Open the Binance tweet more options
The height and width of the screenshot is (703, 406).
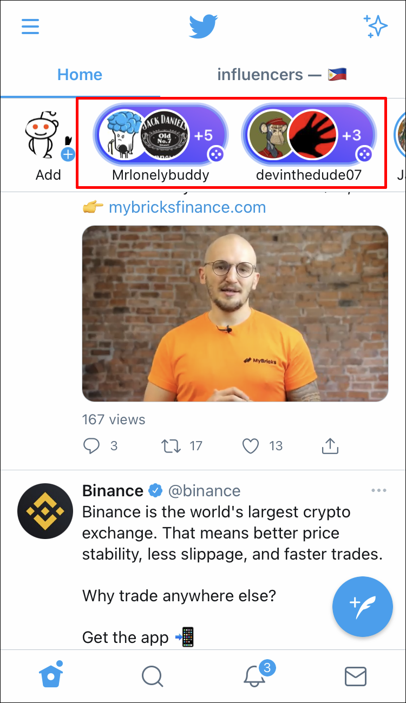379,491
